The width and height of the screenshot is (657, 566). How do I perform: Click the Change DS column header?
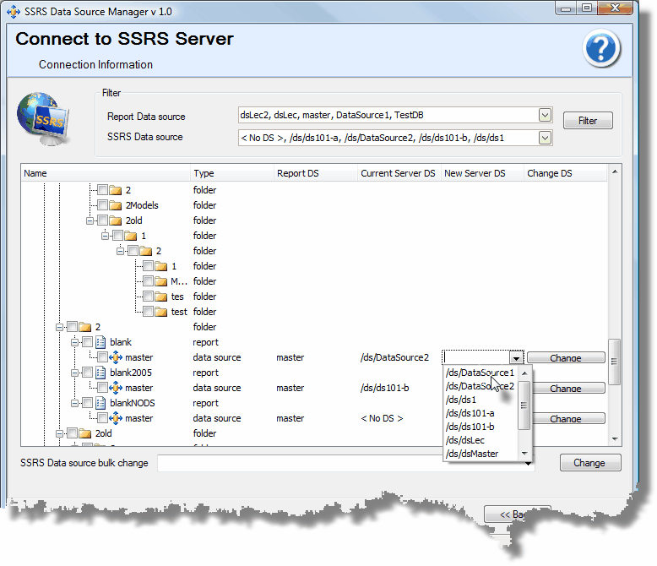coord(565,173)
